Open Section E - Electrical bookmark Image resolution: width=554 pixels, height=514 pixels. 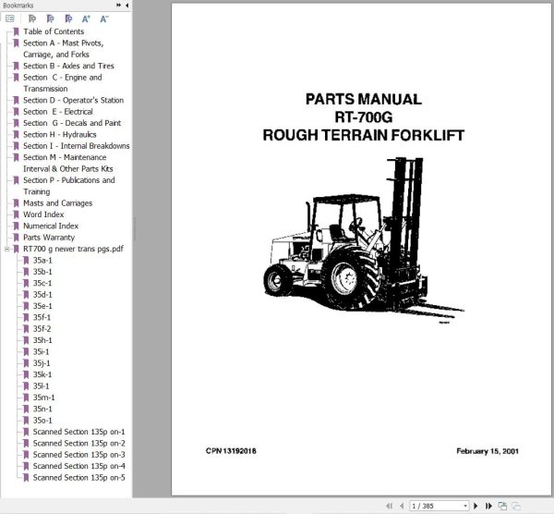pos(58,112)
